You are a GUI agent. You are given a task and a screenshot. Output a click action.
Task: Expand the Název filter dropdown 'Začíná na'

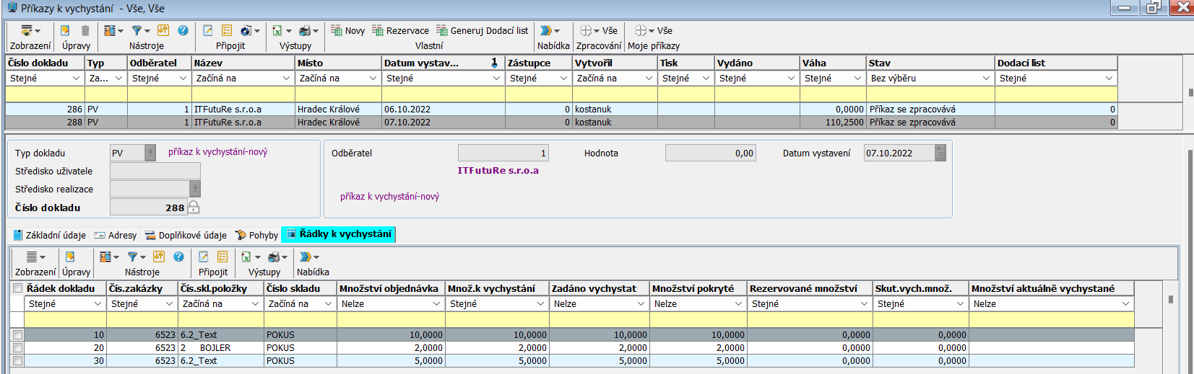(285, 78)
